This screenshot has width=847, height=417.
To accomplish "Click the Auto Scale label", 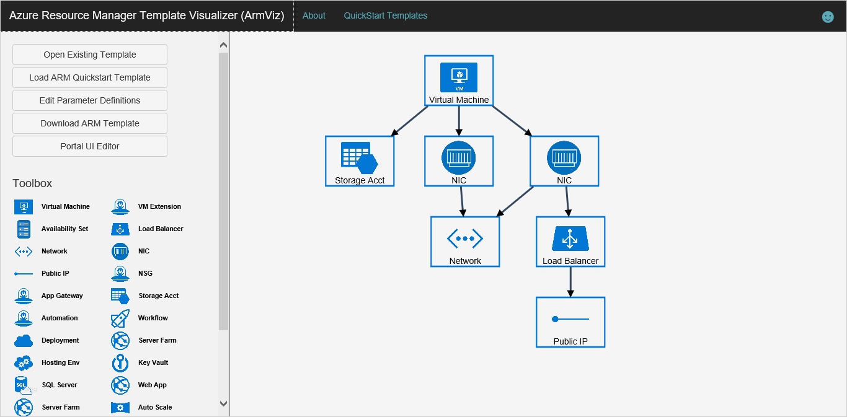I will [155, 407].
